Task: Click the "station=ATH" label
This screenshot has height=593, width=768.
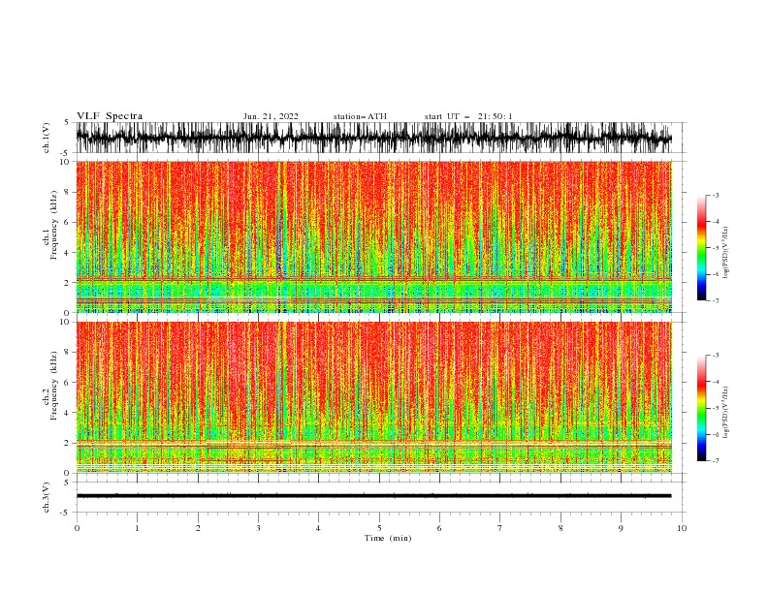Action: coord(360,116)
